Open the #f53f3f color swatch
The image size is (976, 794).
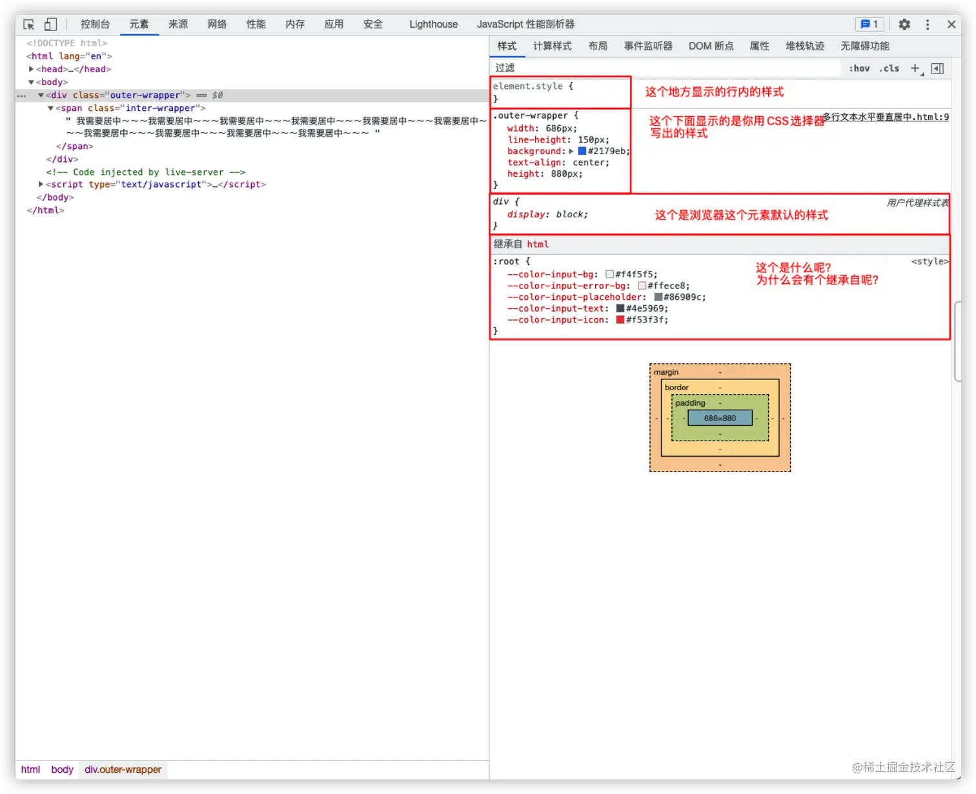pyautogui.click(x=620, y=321)
